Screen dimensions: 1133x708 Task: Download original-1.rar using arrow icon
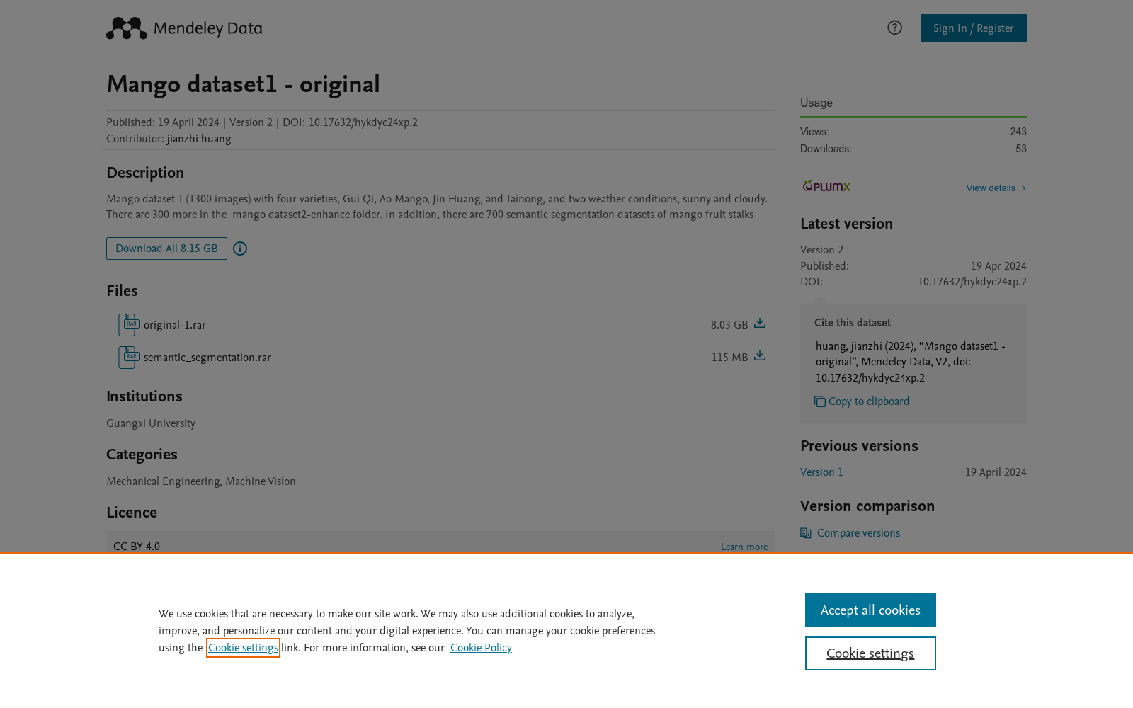point(760,324)
